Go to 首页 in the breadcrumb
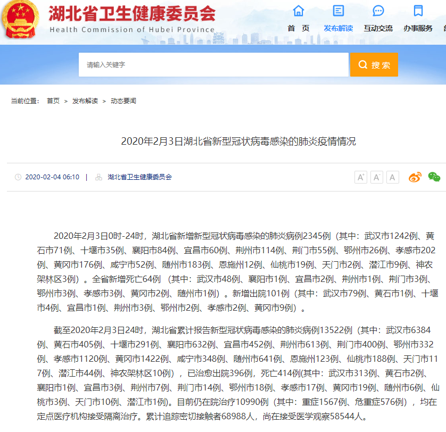The image size is (446, 432). pos(53,101)
